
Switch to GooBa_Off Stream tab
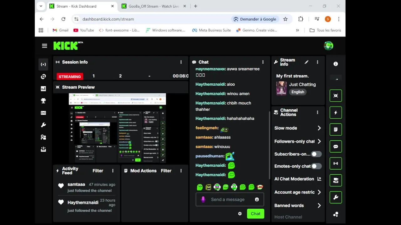click(154, 6)
